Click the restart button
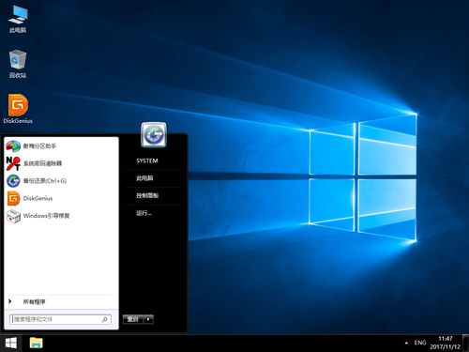Viewport: 469px width, 352px height. [133, 319]
